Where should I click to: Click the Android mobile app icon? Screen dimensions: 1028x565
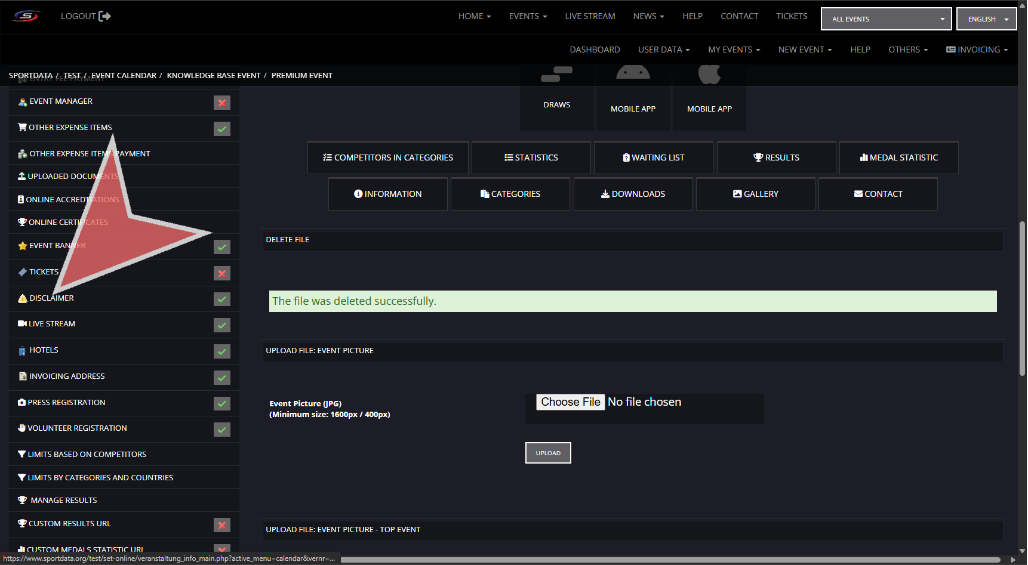click(x=633, y=74)
